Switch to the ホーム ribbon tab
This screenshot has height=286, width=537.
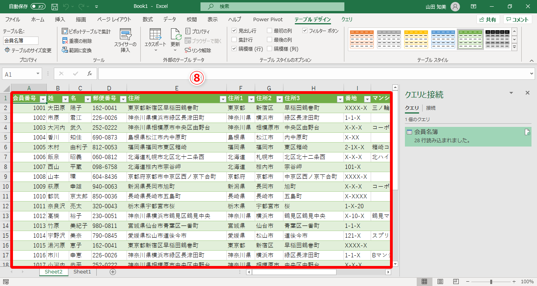(x=38, y=19)
